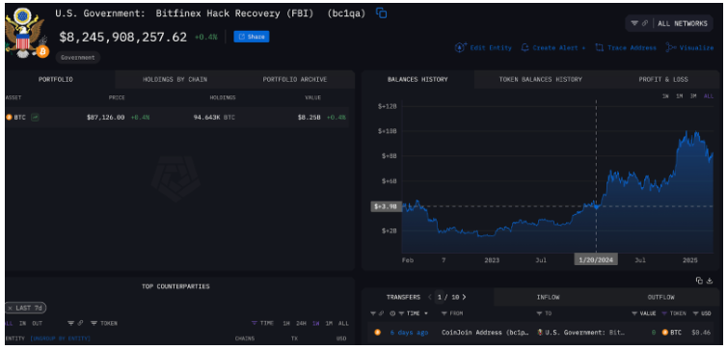Download transfers data icon

(710, 281)
